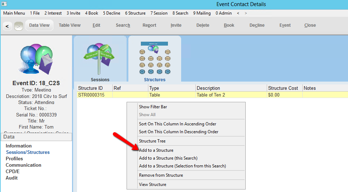Viewport: 348px width, 192px height.
Task: Click the event contact avatar image
Action: click(36, 59)
